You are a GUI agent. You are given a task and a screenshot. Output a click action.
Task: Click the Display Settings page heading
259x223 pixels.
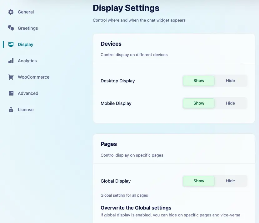coord(126,8)
